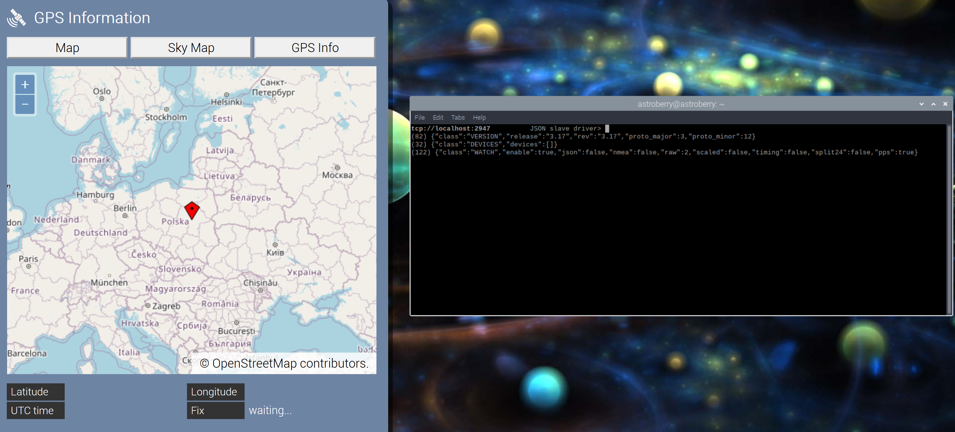Open the terminal Help menu
Viewport: 955px width, 432px height.
[x=479, y=117]
